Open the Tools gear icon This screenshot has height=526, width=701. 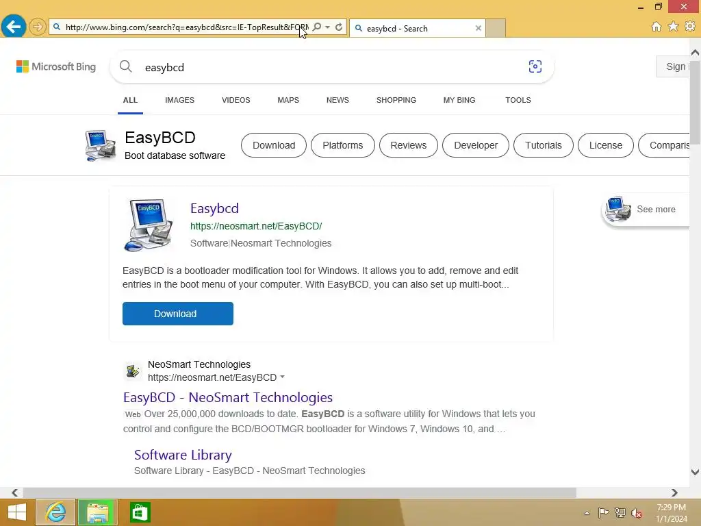point(690,27)
